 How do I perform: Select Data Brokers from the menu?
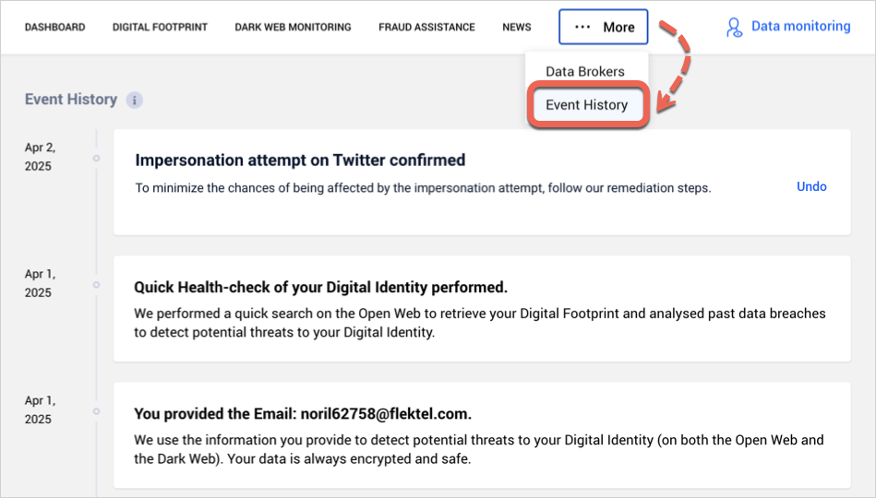[585, 71]
